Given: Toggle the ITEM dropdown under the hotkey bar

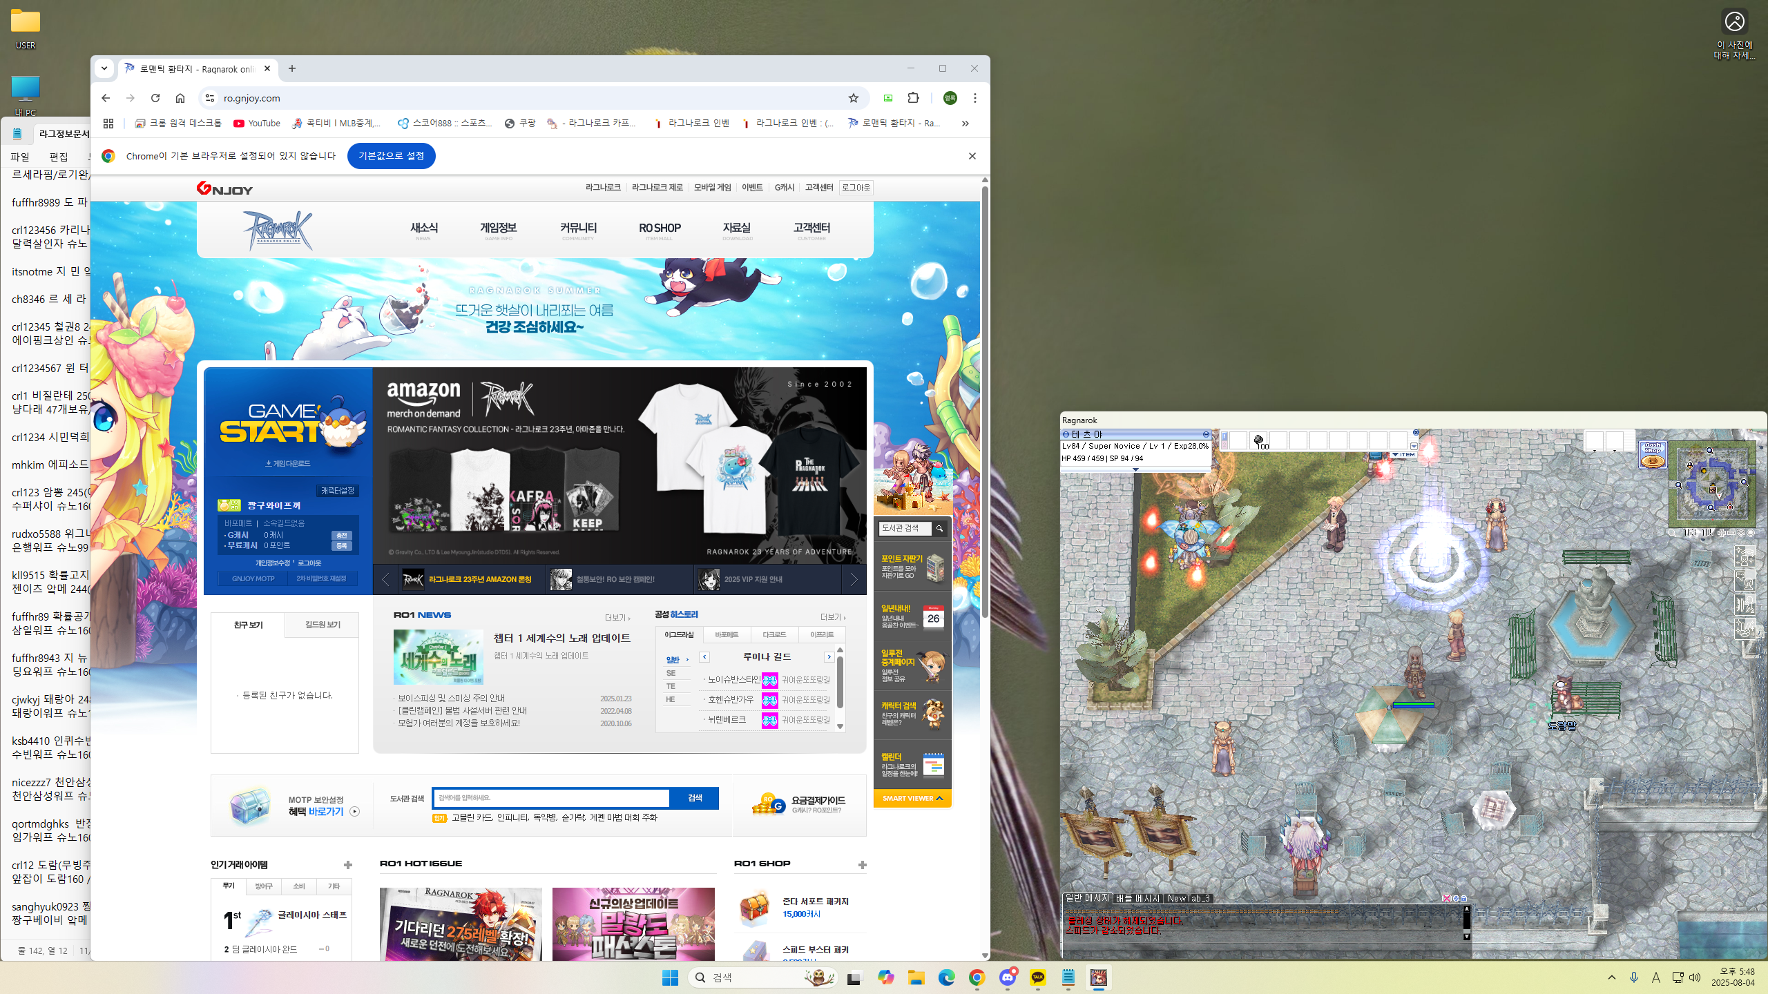Looking at the screenshot, I should tap(1403, 454).
